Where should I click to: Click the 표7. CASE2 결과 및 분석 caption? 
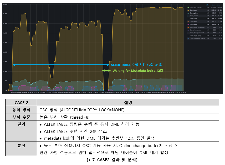(x=112, y=160)
